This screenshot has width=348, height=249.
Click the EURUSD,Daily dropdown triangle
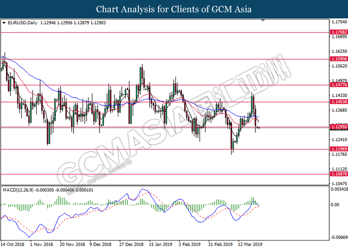point(4,23)
